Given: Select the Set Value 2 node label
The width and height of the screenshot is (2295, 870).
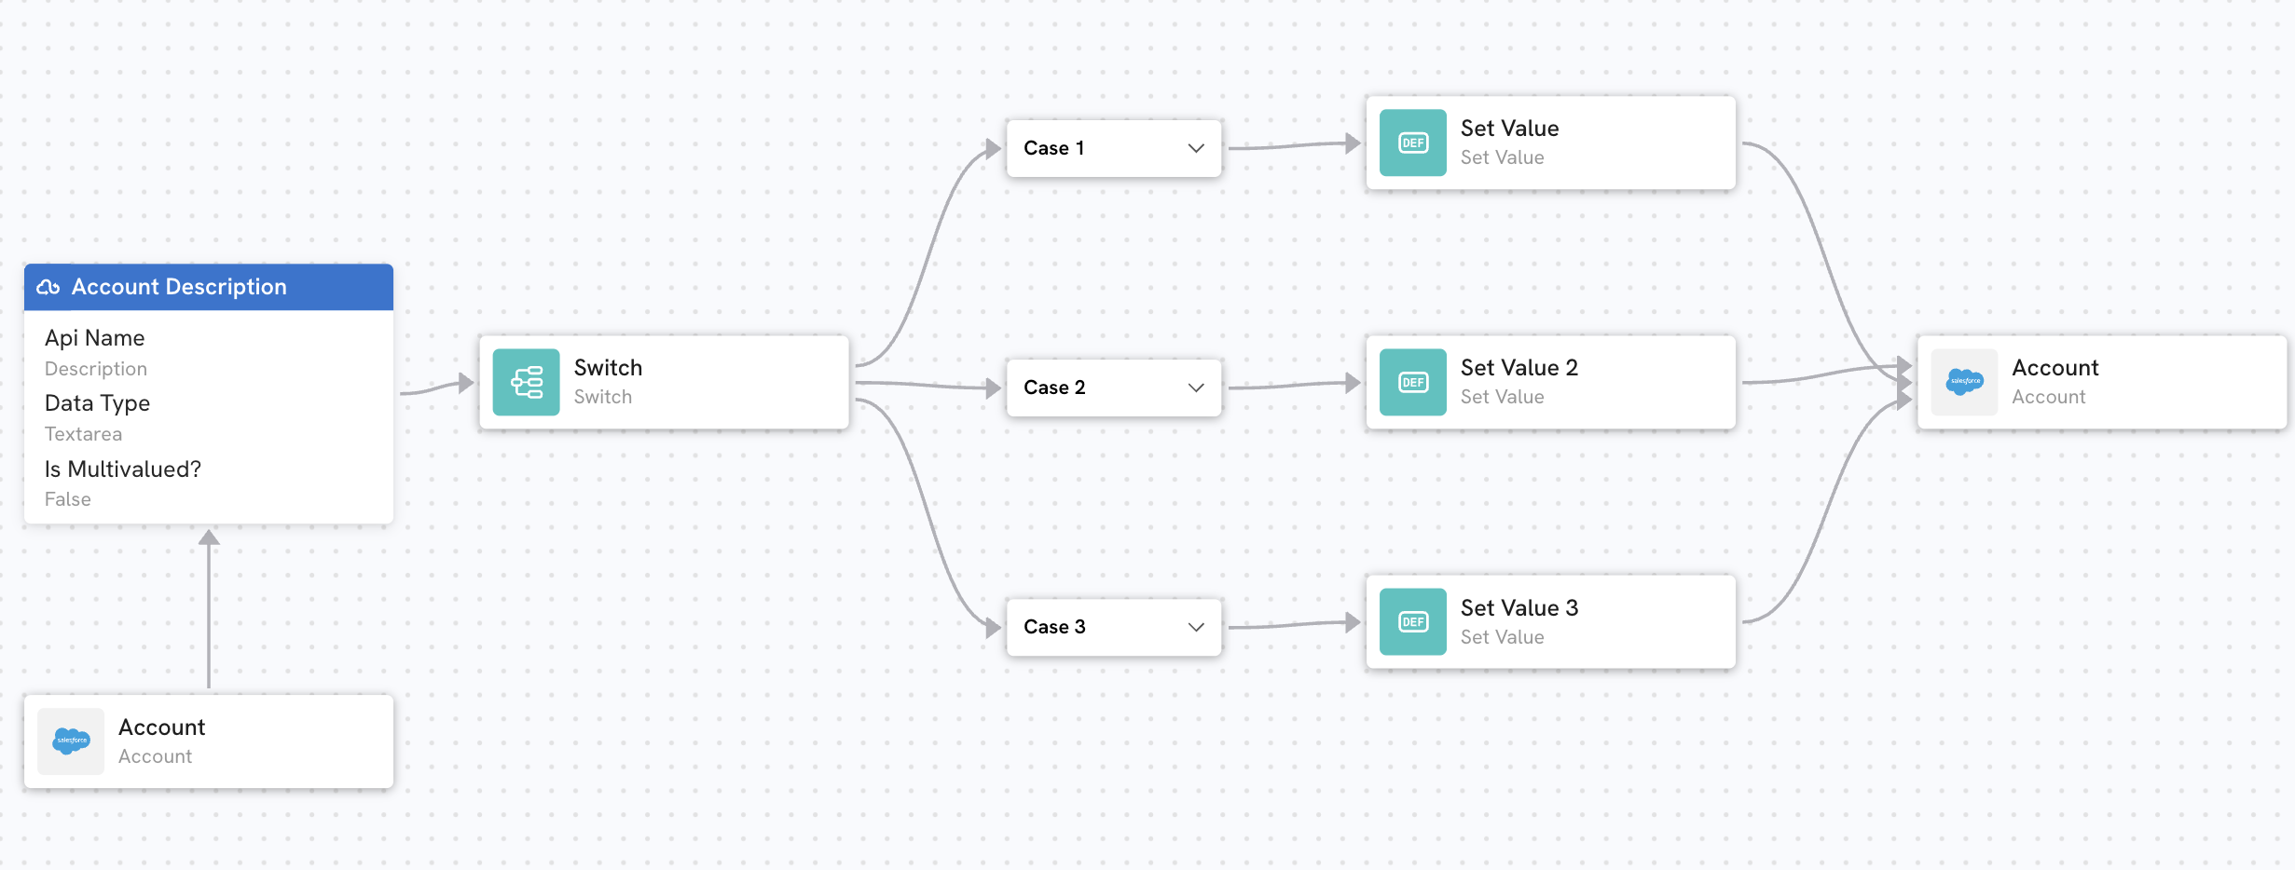Looking at the screenshot, I should (x=1519, y=368).
